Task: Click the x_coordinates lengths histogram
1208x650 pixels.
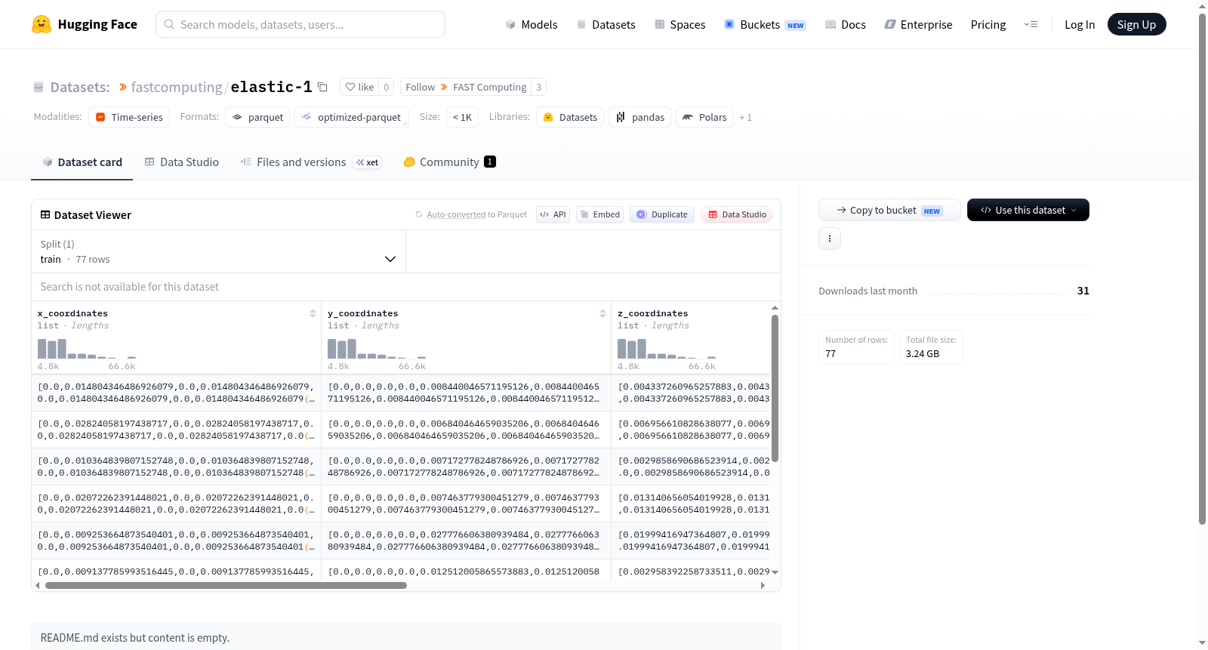Action: [x=87, y=348]
